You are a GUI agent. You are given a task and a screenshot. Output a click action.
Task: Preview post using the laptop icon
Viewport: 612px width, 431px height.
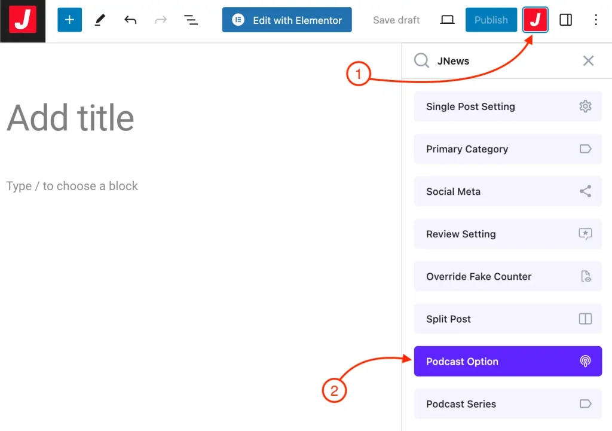[447, 20]
